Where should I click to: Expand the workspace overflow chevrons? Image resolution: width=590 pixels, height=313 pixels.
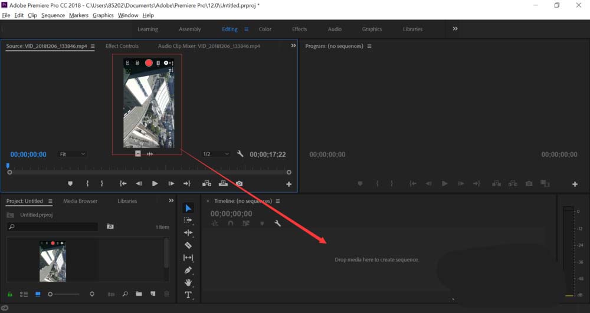click(x=455, y=29)
